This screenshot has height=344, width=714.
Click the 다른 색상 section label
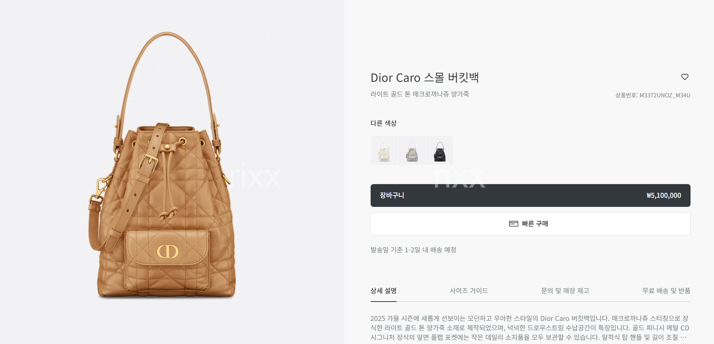pos(384,123)
